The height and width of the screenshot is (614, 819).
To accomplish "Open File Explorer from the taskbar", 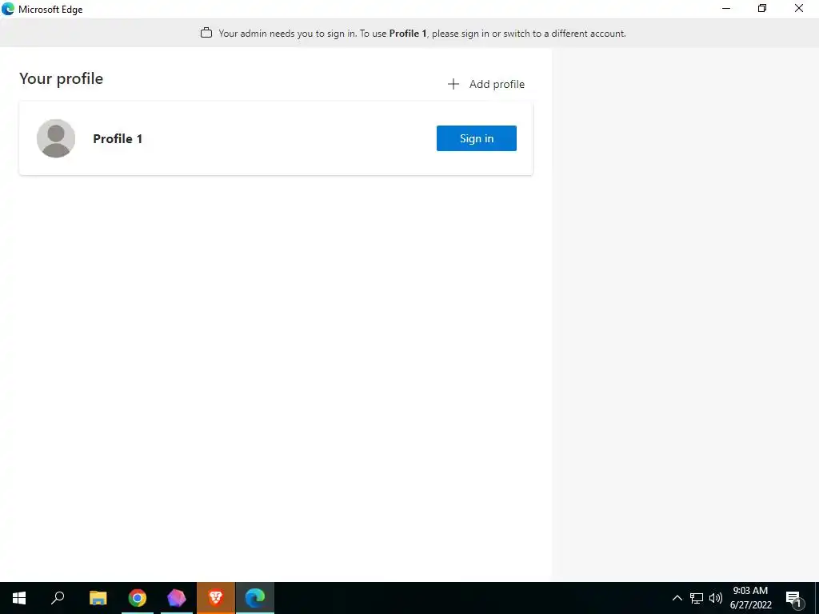I will coord(98,598).
